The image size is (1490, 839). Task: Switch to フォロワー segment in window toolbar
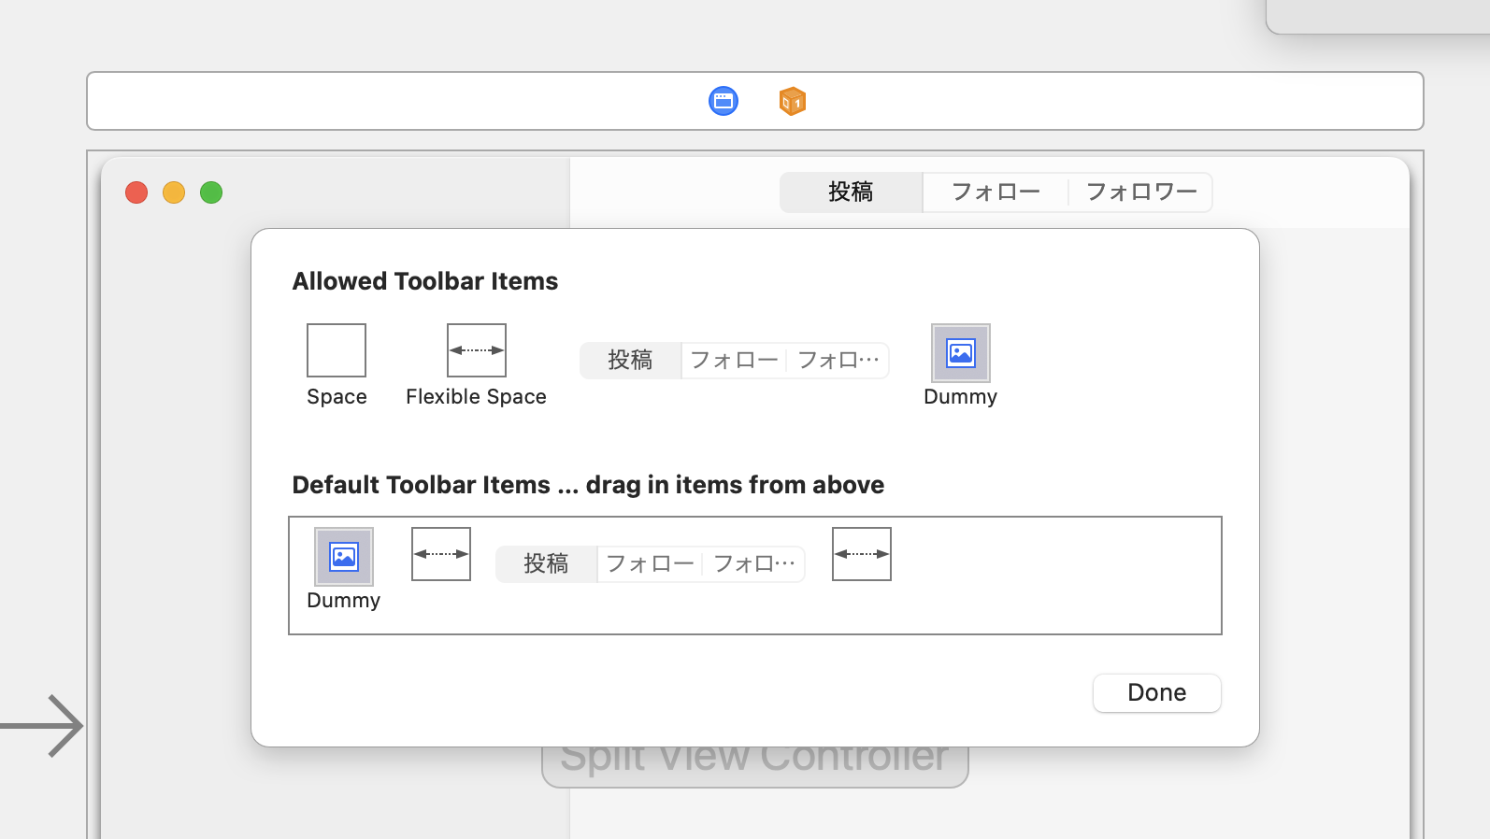coord(1140,192)
